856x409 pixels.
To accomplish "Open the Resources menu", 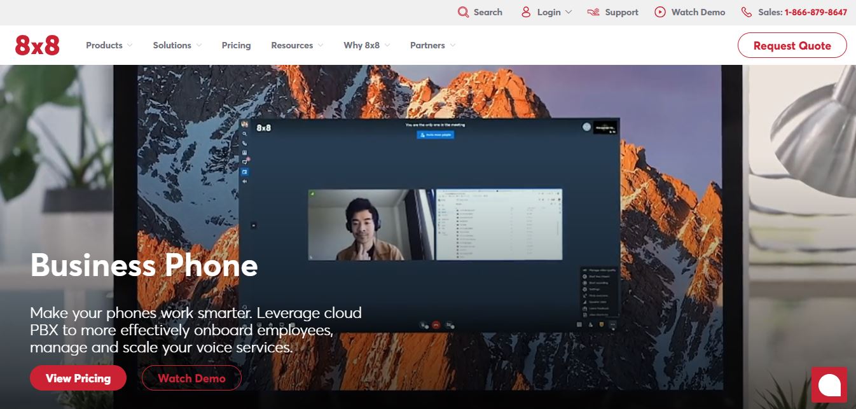I will (x=292, y=45).
